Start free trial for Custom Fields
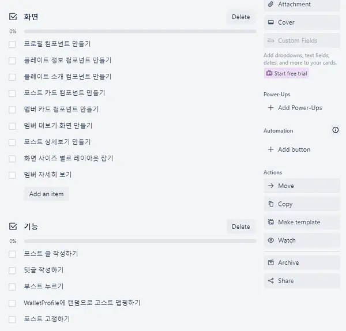Screen dimensions: 346x331 click(x=286, y=73)
